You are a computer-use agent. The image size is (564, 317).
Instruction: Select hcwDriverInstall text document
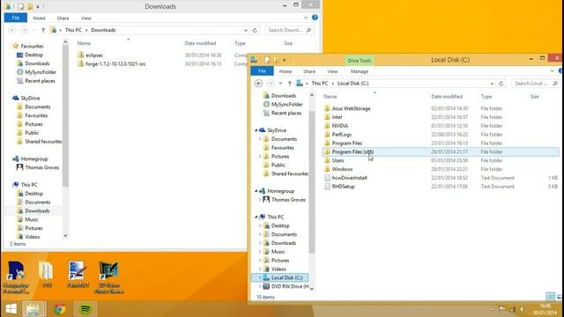[349, 178]
